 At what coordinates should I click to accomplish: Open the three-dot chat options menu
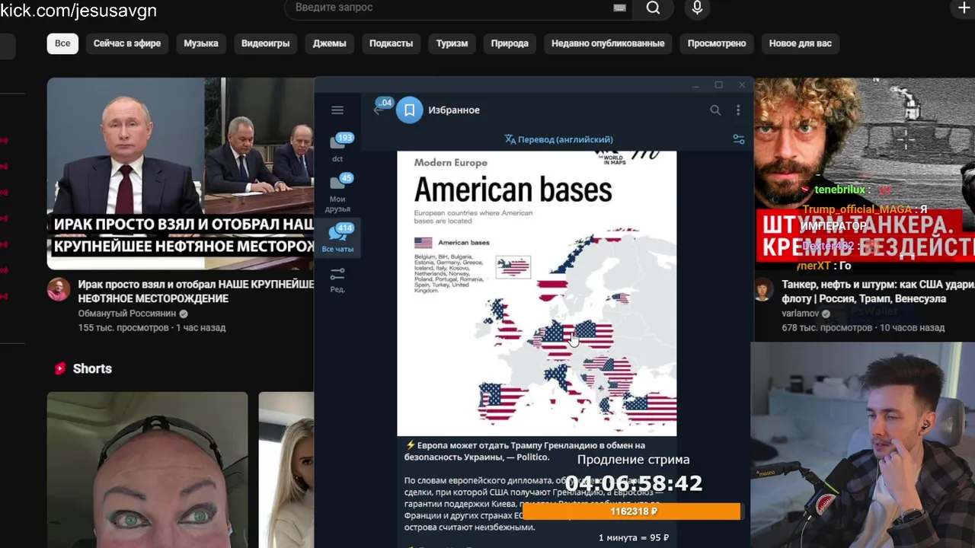[x=738, y=110]
